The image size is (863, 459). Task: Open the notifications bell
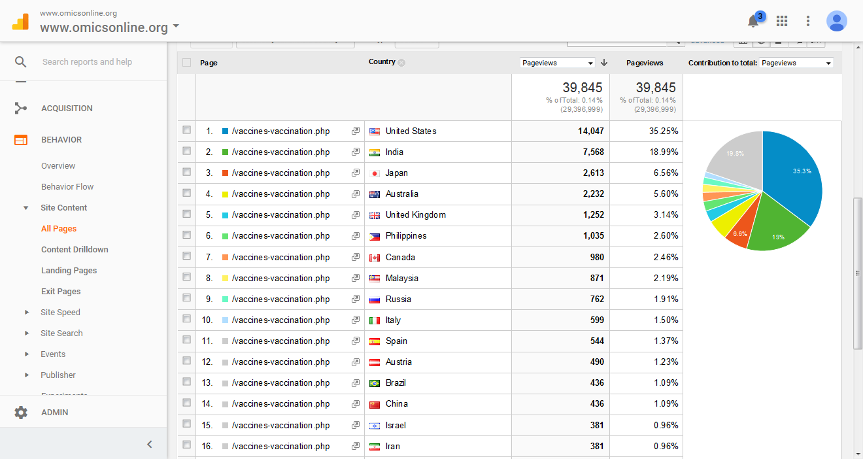tap(753, 21)
